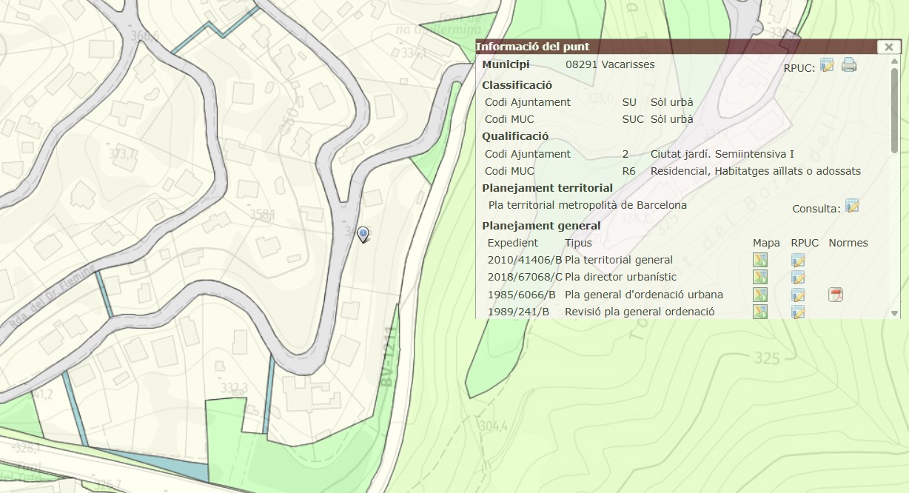The image size is (909, 493).
Task: Open the Consulta icon for Pla territorial metropolità
Action: pyautogui.click(x=852, y=206)
